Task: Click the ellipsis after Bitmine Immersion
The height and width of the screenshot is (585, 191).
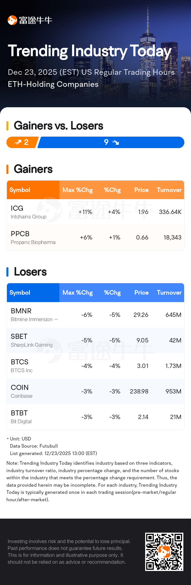Action: pos(56,319)
